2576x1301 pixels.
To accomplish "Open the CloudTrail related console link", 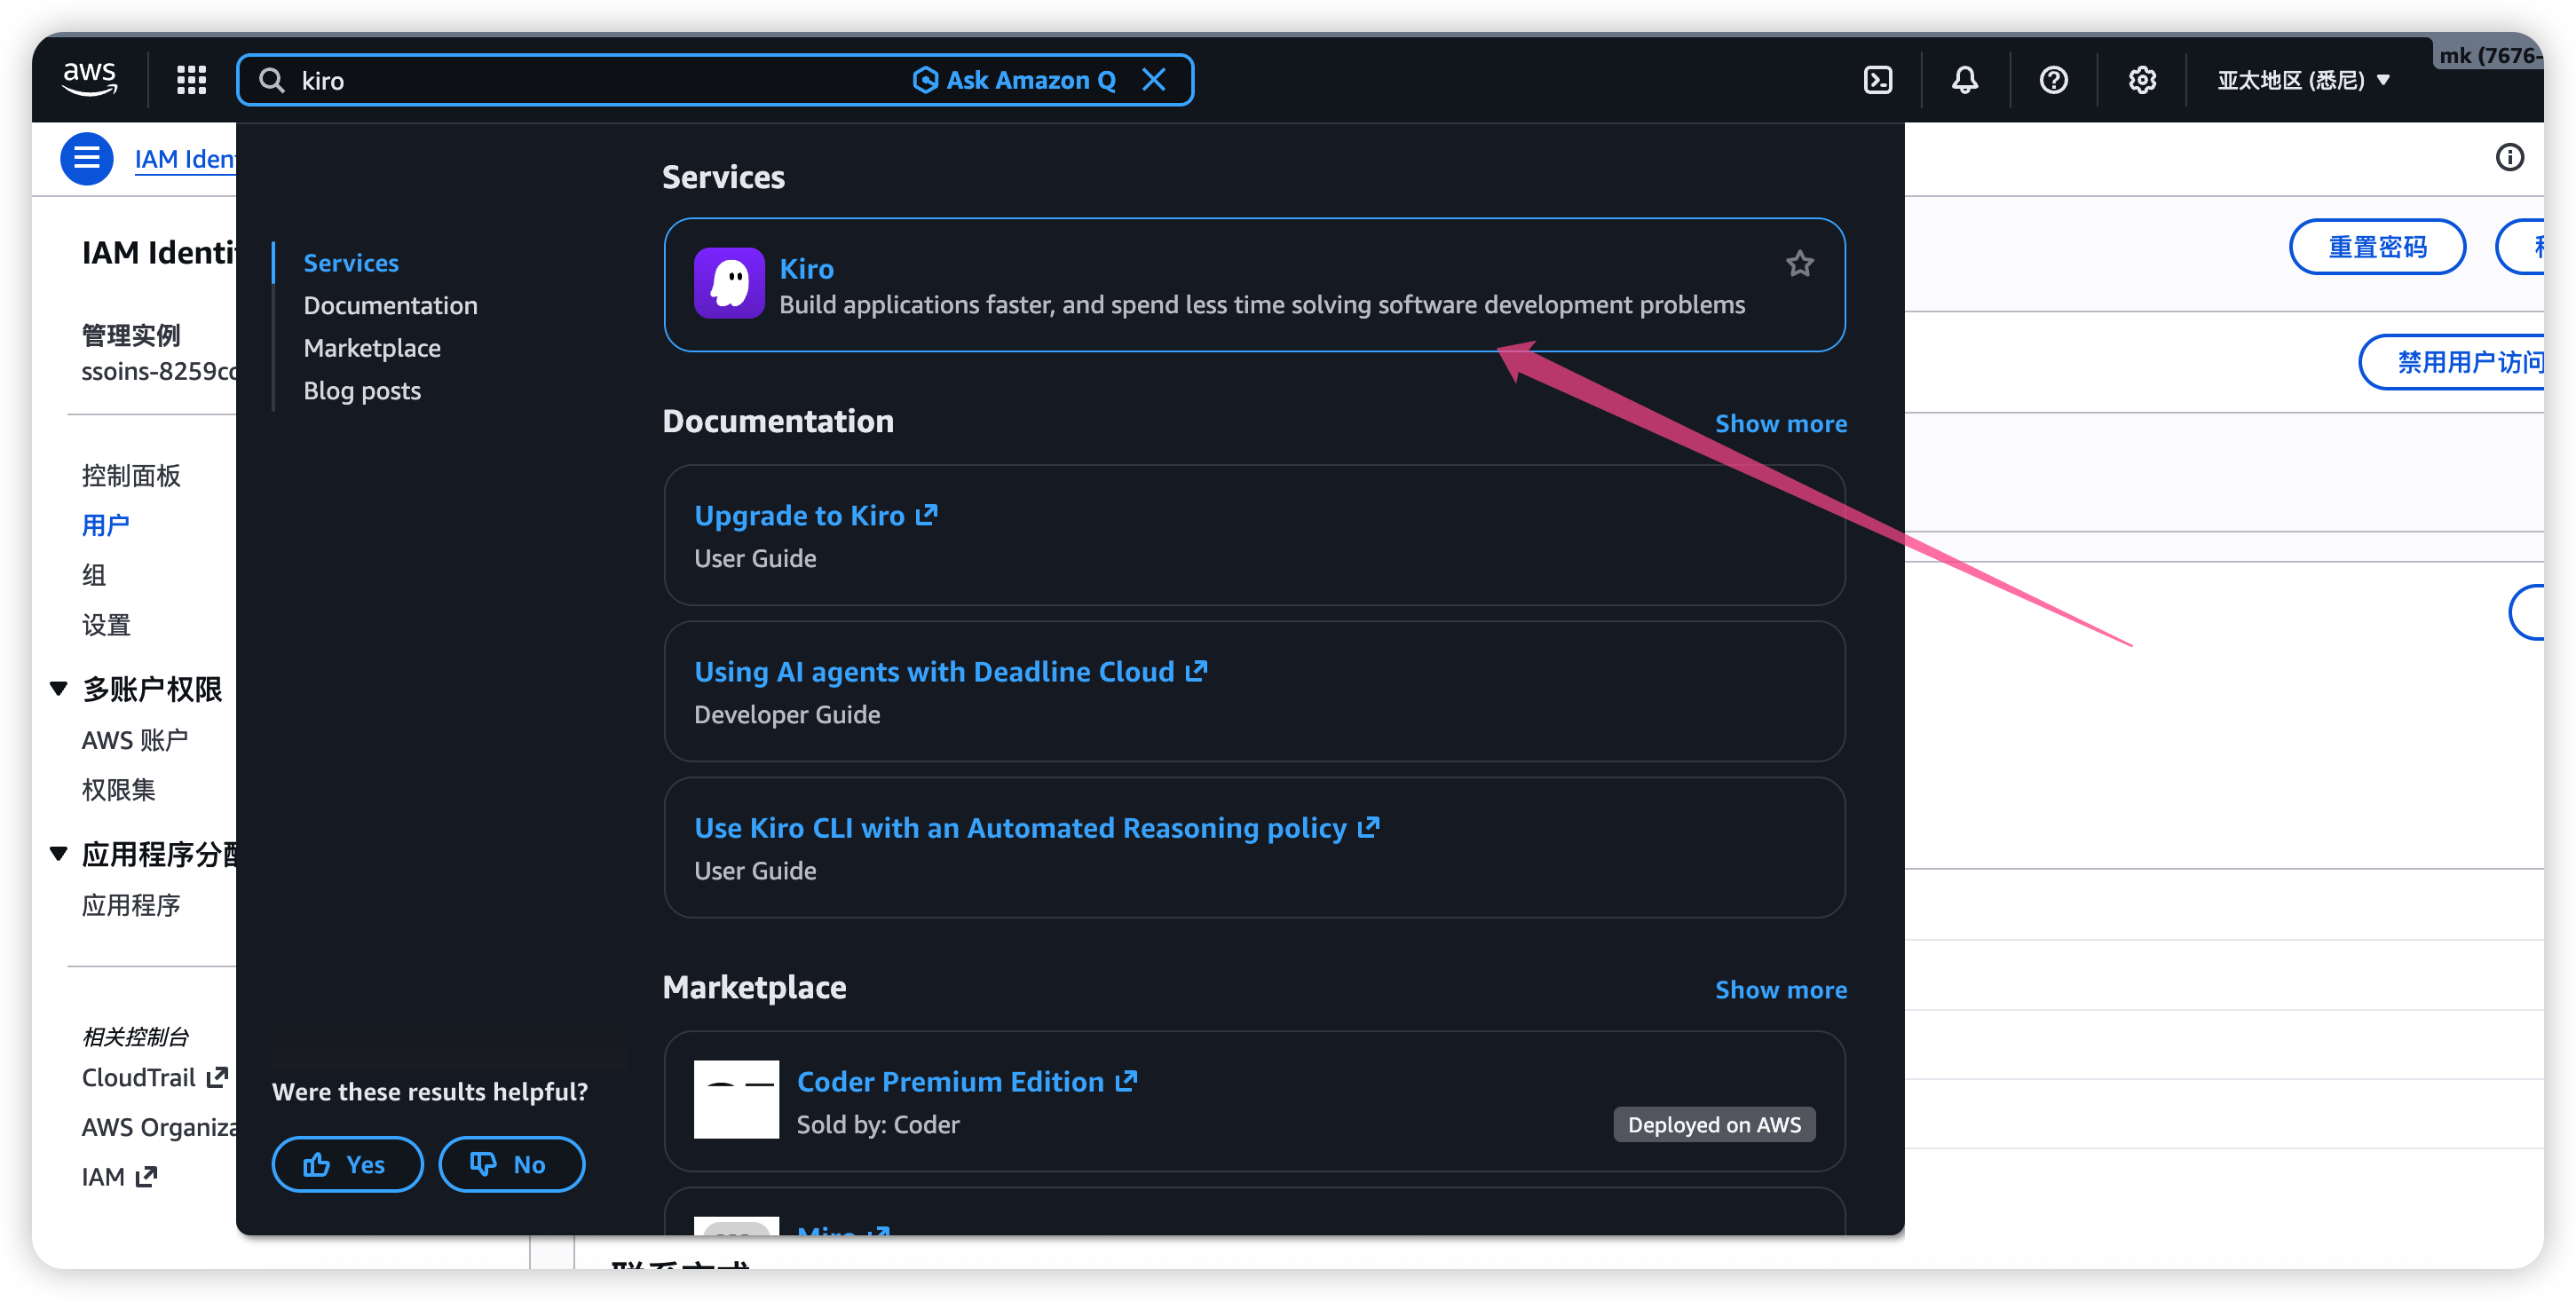I will 155,1077.
